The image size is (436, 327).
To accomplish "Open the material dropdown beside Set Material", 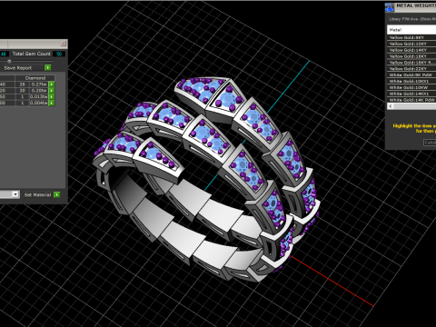I will coord(15,194).
